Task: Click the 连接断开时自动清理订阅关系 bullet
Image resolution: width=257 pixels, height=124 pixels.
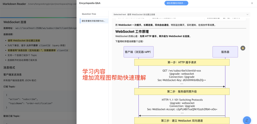Action: [22, 60]
